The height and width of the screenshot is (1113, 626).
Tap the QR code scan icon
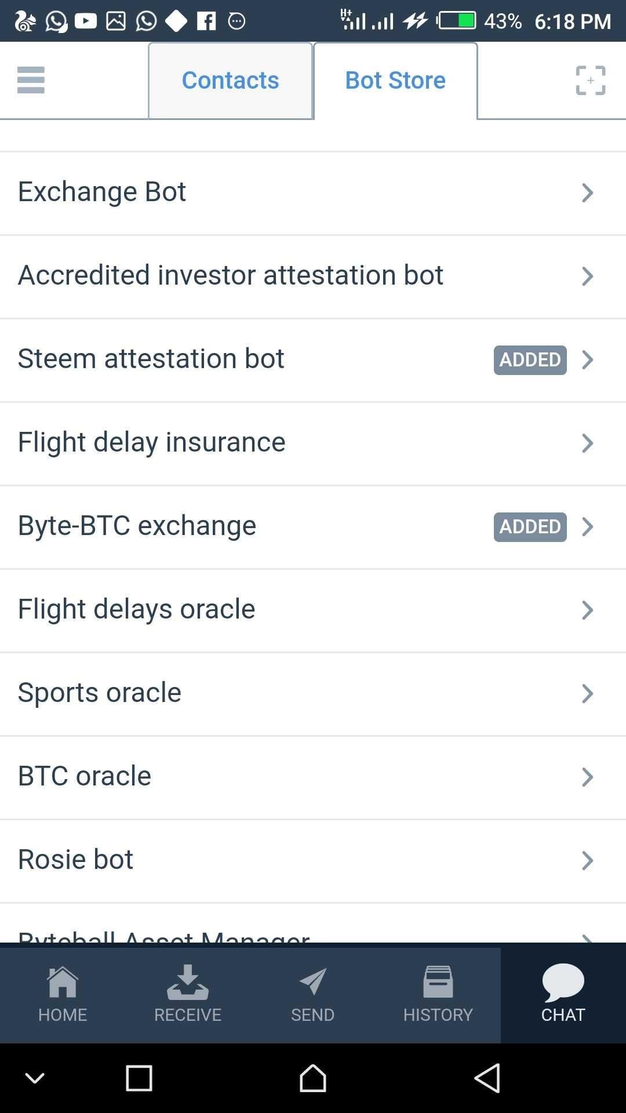590,80
